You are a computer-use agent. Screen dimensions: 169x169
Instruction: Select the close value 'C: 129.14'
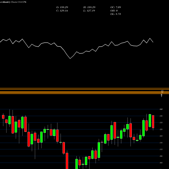(x=62, y=11)
